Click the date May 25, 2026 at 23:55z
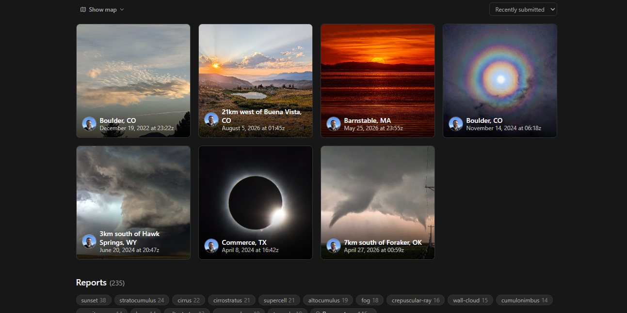The width and height of the screenshot is (627, 313). (373, 128)
